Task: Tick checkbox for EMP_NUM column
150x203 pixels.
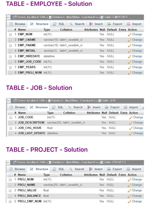Action: (10, 35)
